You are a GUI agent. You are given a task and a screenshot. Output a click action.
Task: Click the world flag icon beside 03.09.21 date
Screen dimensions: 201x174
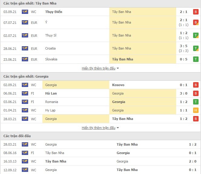25,12
